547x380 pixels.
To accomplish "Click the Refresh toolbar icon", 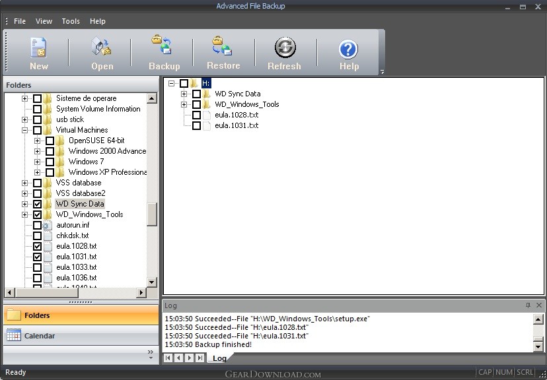I will [x=285, y=47].
